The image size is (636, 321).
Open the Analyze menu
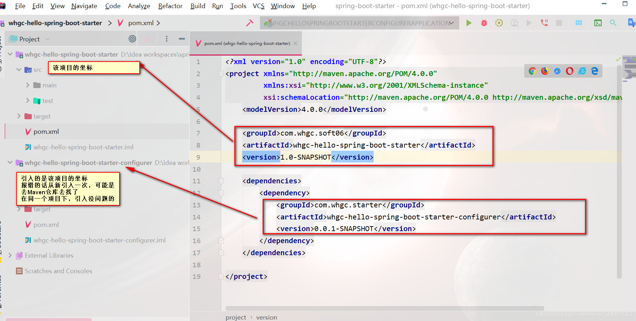tap(139, 6)
